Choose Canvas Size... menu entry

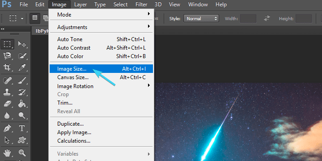[102, 77]
